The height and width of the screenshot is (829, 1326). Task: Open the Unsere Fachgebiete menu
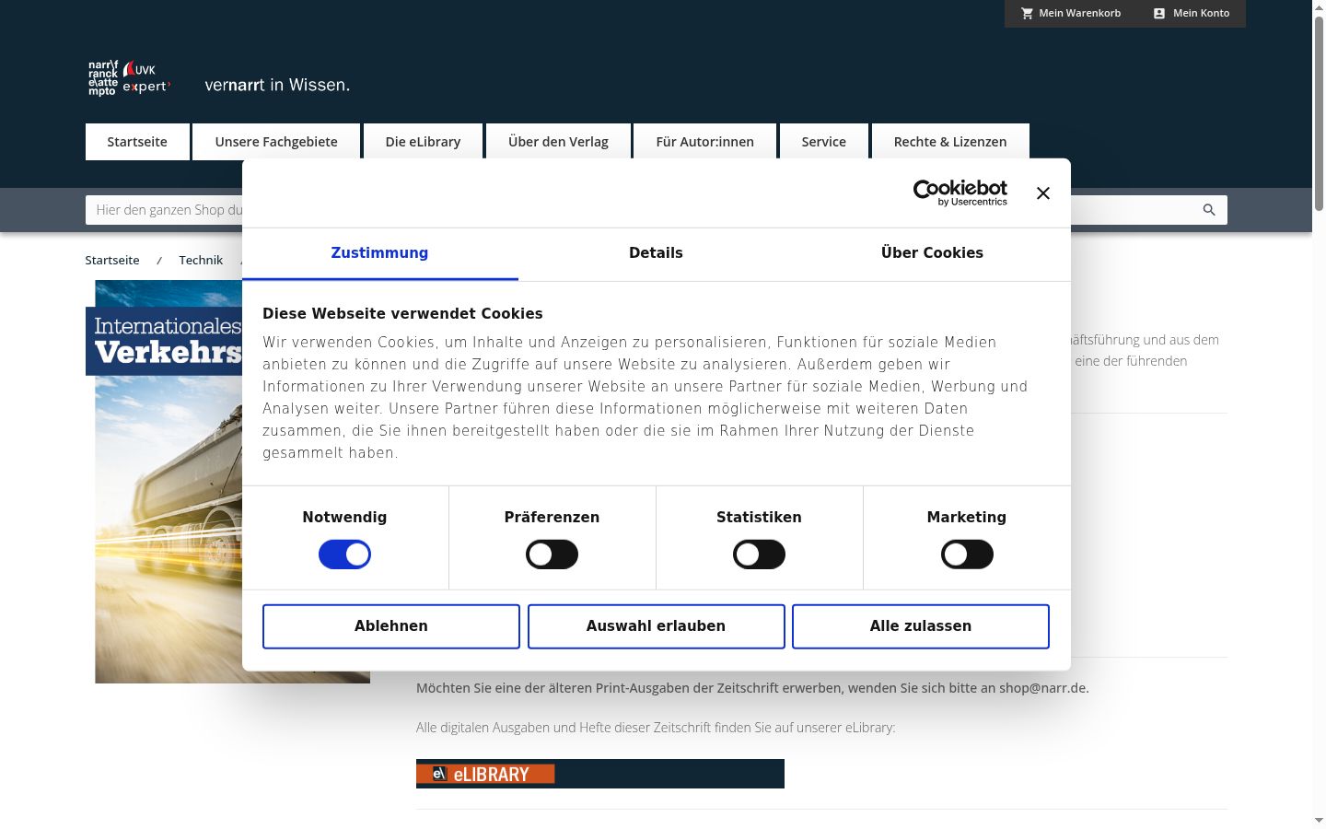point(276,142)
